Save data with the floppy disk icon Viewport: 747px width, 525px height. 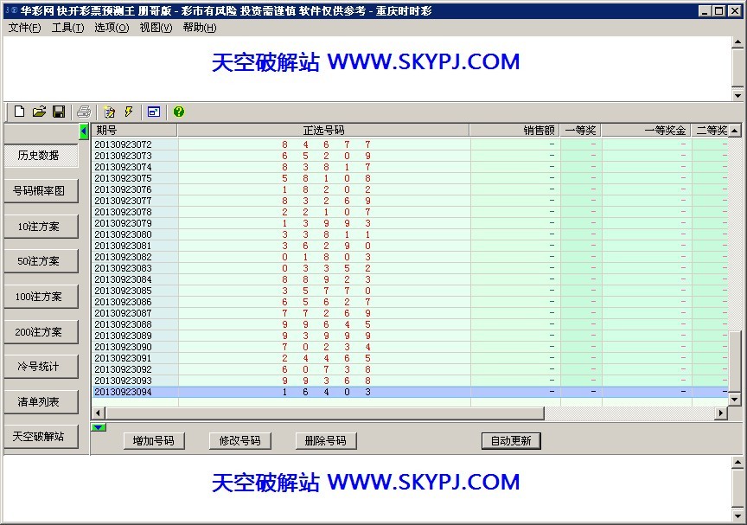59,111
